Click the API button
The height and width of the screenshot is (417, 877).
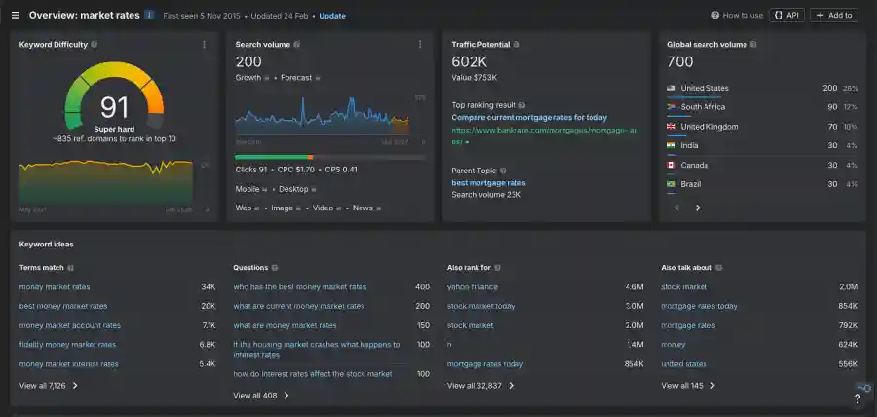786,16
